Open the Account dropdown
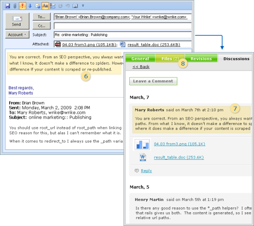The width and height of the screenshot is (254, 226). click(17, 35)
